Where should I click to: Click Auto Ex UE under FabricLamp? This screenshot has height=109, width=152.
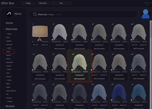click(x=35, y=45)
